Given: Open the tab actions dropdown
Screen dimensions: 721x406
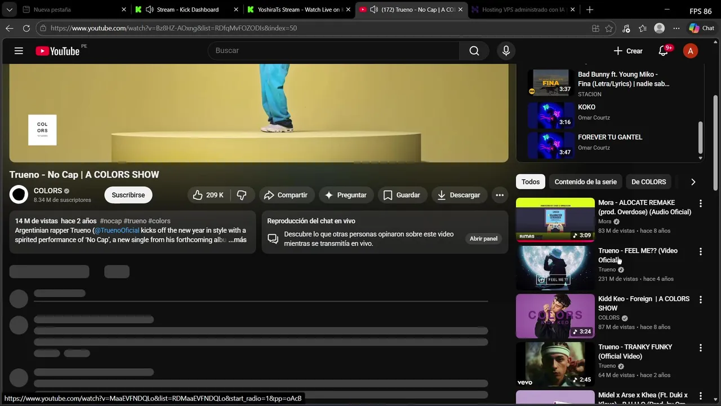Looking at the screenshot, I should point(9,10).
